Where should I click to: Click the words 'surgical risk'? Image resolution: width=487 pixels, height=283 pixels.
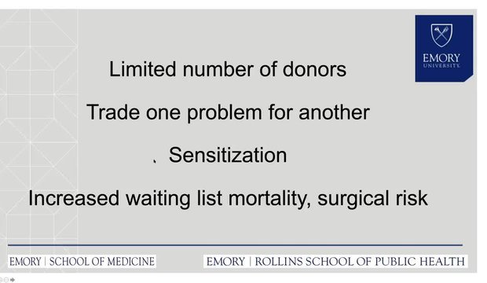pyautogui.click(x=372, y=198)
